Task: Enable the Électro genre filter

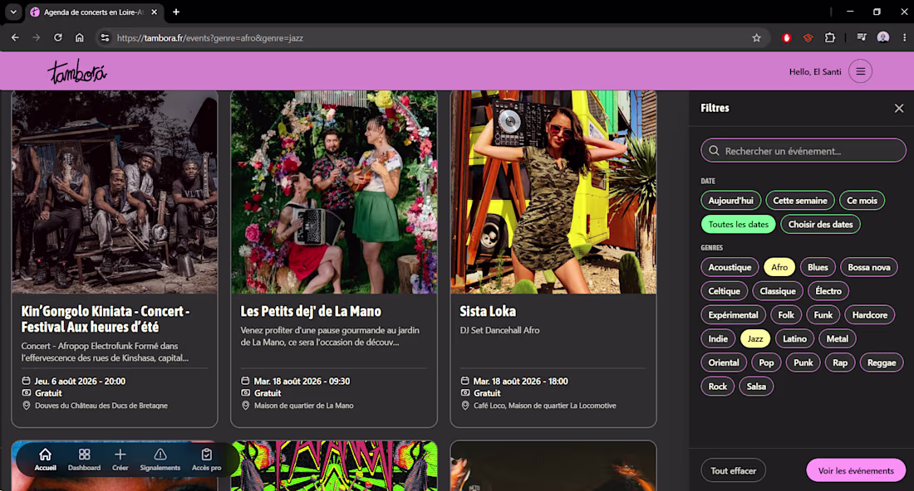Action: 828,291
